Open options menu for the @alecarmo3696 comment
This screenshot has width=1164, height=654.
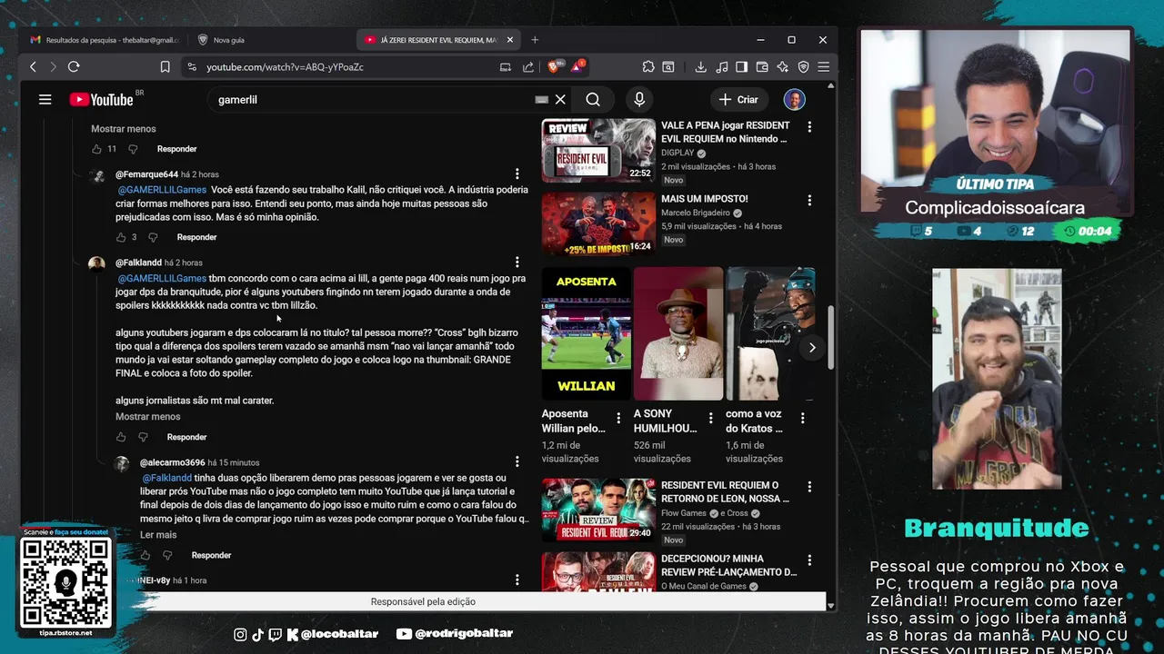tap(517, 462)
